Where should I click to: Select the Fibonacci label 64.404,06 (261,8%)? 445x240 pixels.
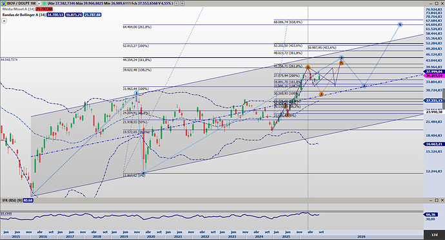click(137, 27)
